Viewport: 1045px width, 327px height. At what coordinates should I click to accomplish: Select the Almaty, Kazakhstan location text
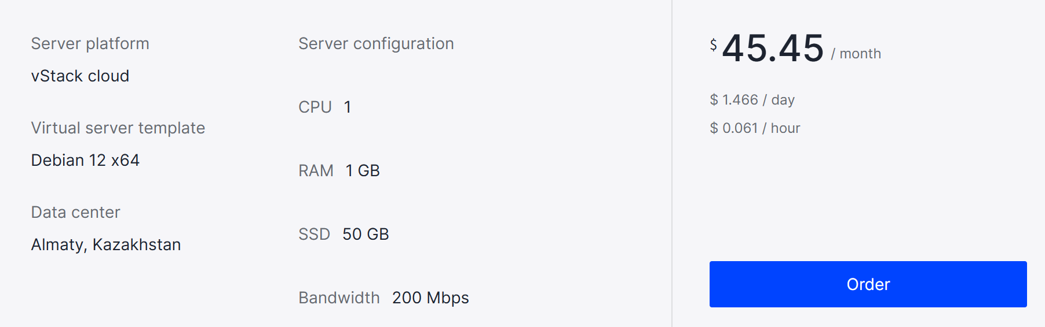pyautogui.click(x=106, y=245)
